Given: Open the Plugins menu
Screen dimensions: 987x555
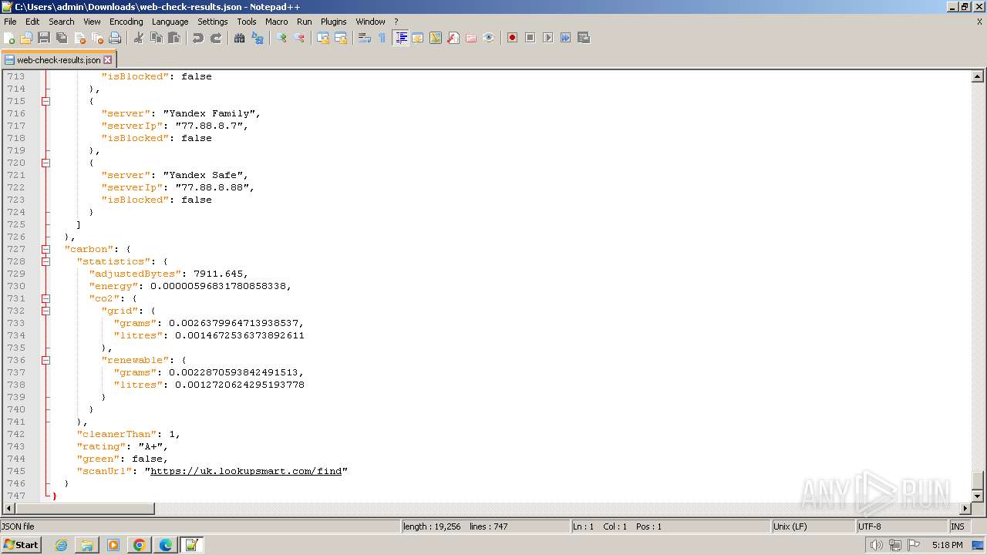Looking at the screenshot, I should pyautogui.click(x=333, y=22).
